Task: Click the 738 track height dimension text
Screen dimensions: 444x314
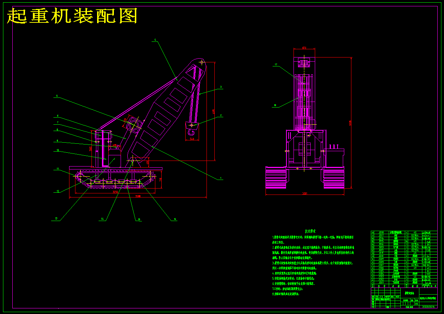Action: [160, 180]
